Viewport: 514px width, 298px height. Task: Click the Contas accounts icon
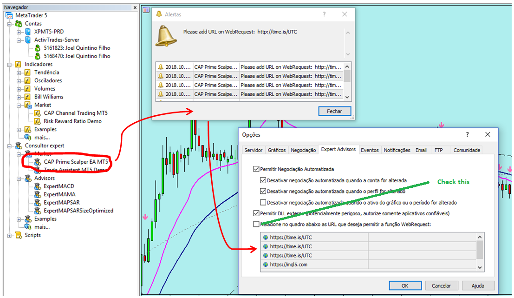tap(19, 24)
